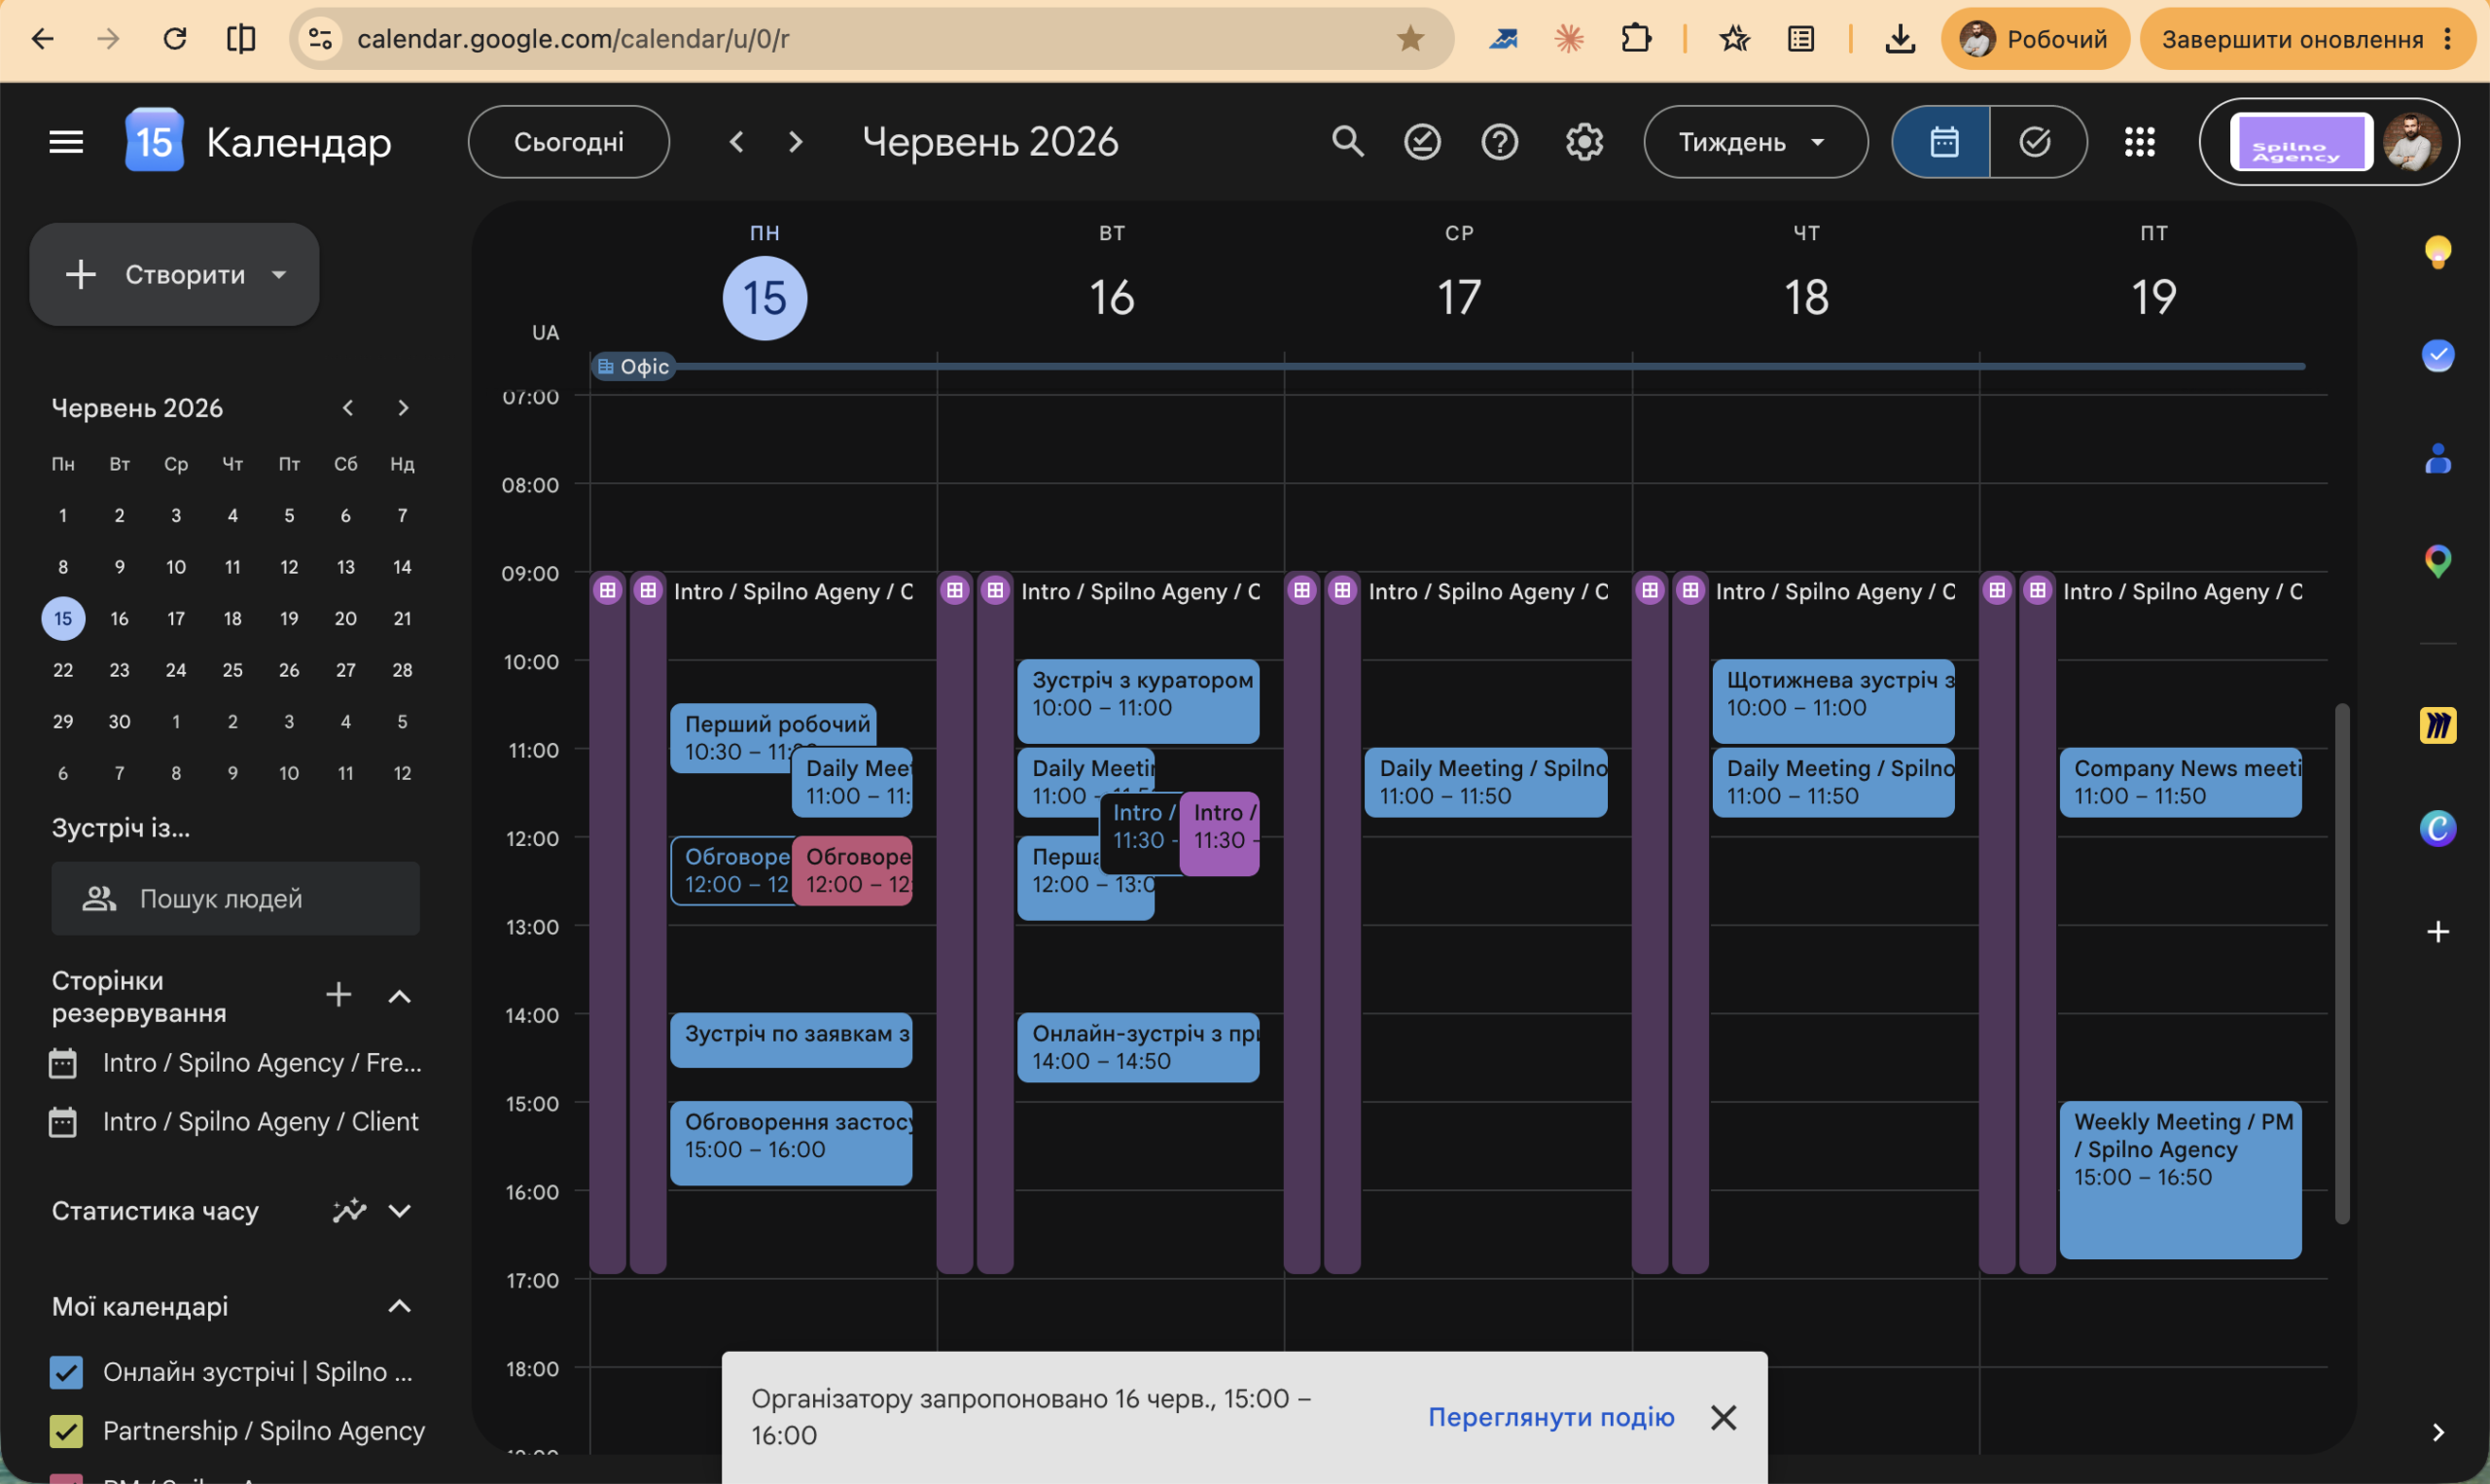The image size is (2490, 1484).
Task: Switch to the Calendar view toggle
Action: point(1942,142)
